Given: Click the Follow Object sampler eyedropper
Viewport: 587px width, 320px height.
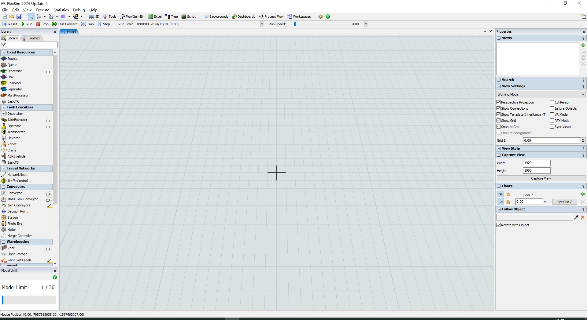Looking at the screenshot, I should point(576,217).
